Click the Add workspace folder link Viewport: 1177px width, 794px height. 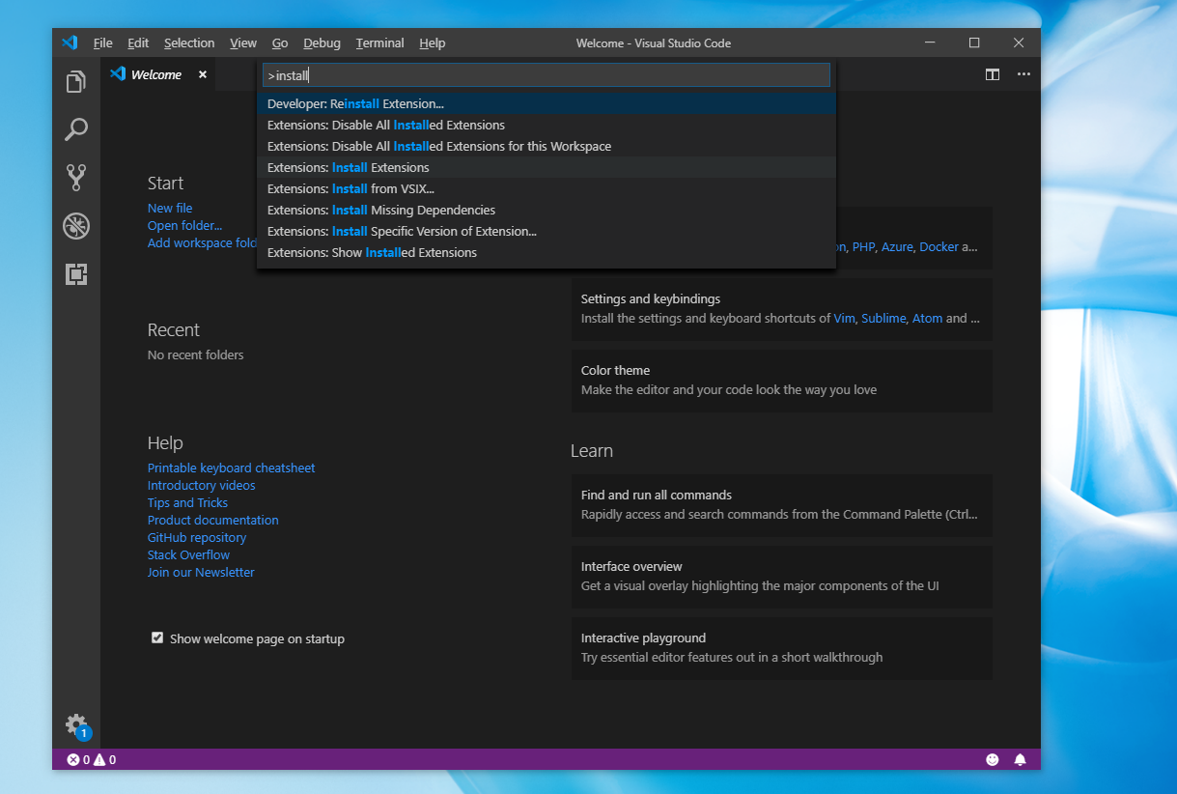coord(202,242)
